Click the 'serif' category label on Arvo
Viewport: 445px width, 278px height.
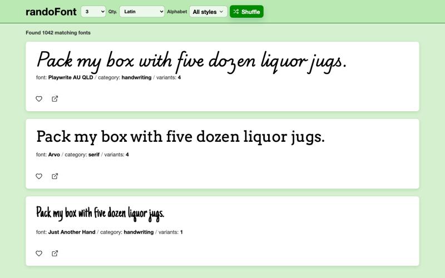pyautogui.click(x=94, y=155)
